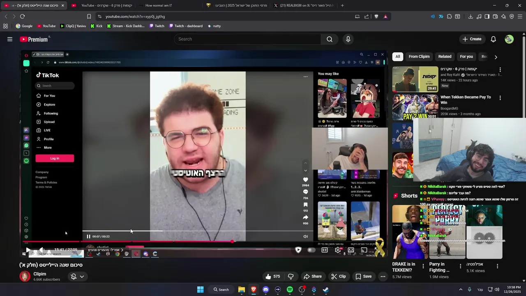Switch to the פרסי התוכן של ישראל 2025 tab
This screenshot has width=526, height=296.
coord(237,5)
